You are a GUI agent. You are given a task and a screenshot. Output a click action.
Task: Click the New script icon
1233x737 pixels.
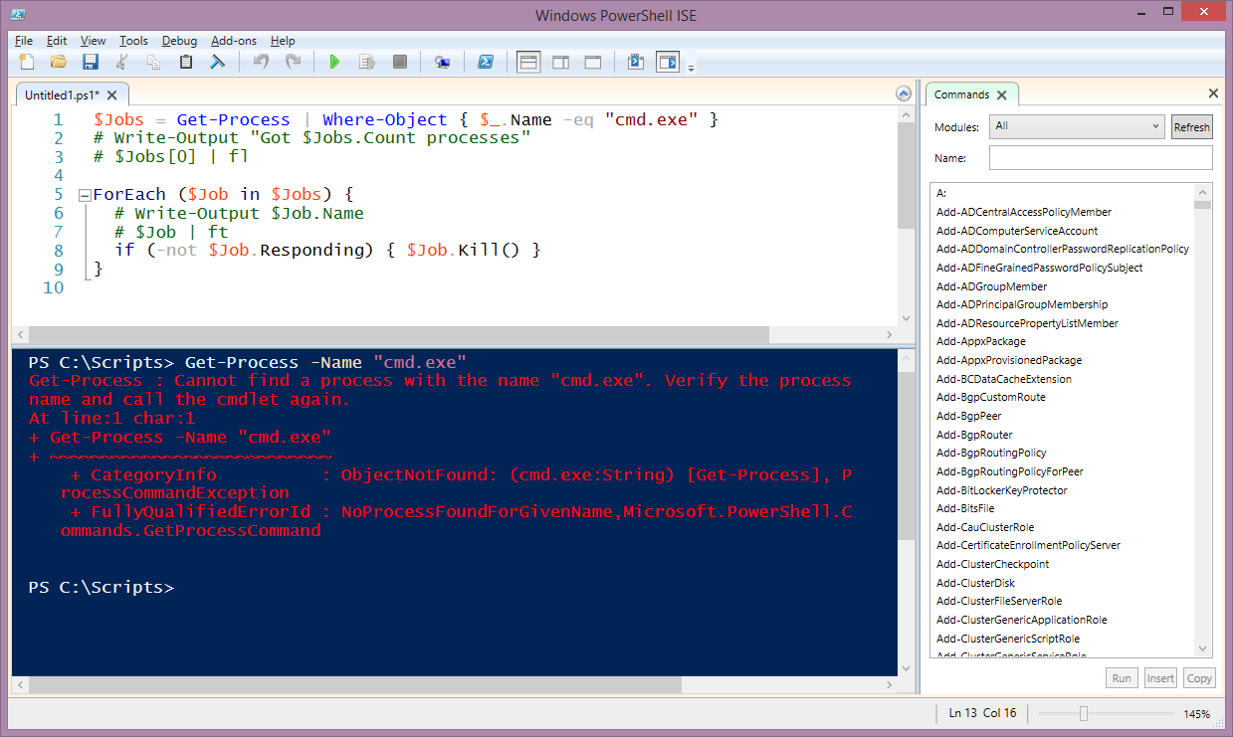[x=27, y=63]
